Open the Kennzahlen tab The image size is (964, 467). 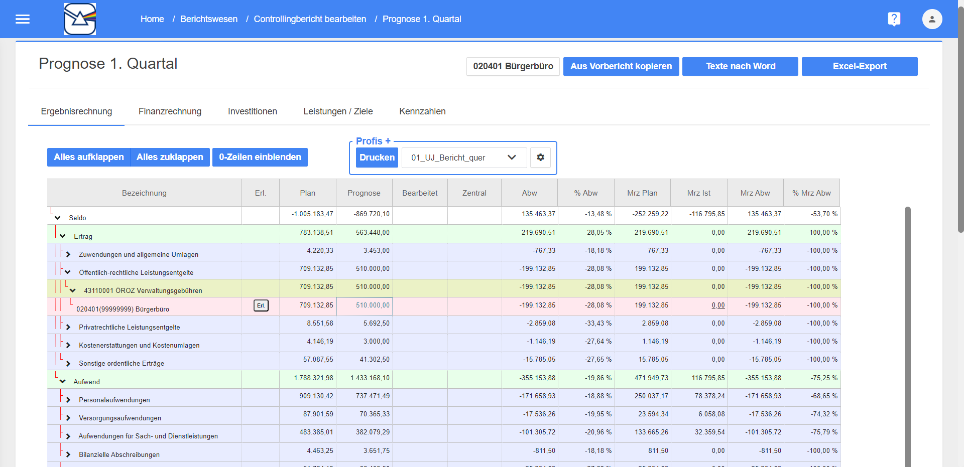click(x=422, y=111)
